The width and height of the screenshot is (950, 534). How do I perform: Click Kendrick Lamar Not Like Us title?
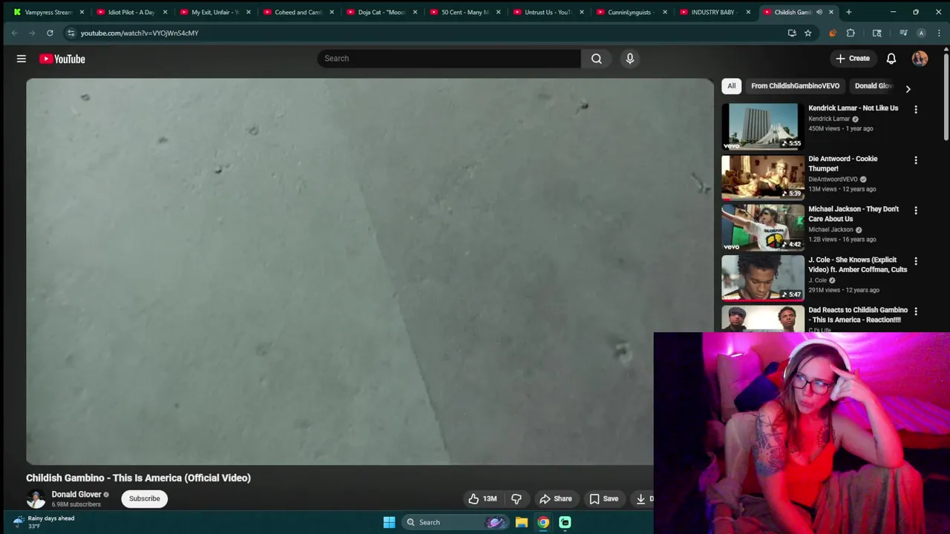tap(853, 108)
